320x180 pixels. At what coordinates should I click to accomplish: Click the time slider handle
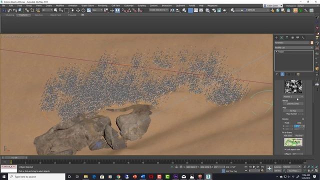[14, 158]
